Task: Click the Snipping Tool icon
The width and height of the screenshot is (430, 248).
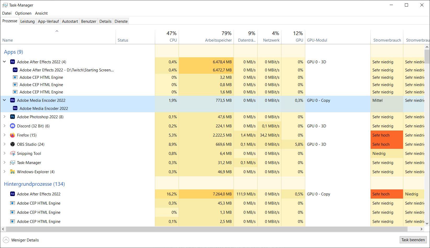Action: 12,153
